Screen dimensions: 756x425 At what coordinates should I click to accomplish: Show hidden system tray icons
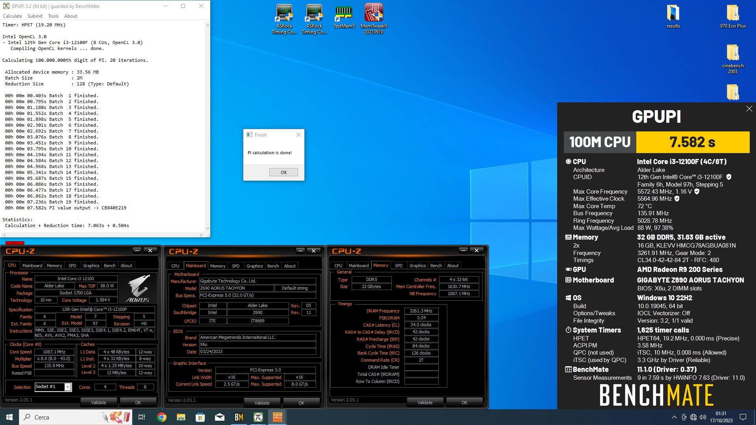tap(674, 417)
